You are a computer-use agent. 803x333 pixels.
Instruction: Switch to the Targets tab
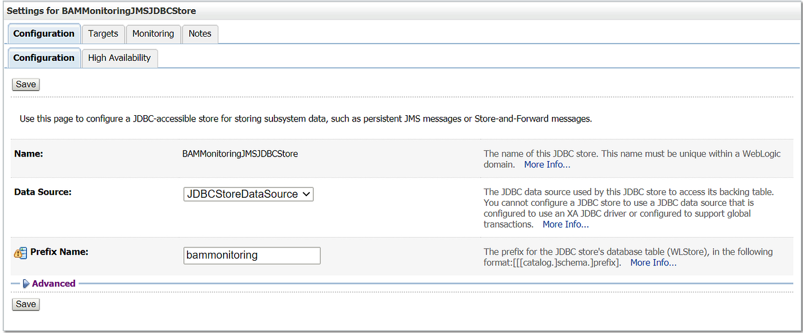coord(103,34)
